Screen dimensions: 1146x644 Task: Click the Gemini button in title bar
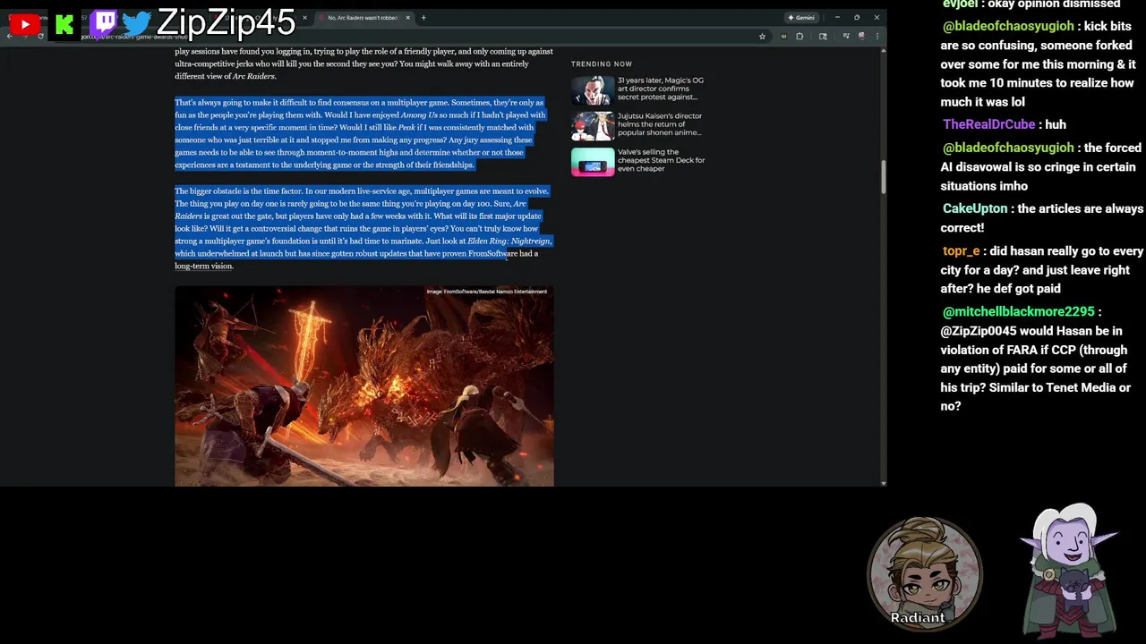801,18
